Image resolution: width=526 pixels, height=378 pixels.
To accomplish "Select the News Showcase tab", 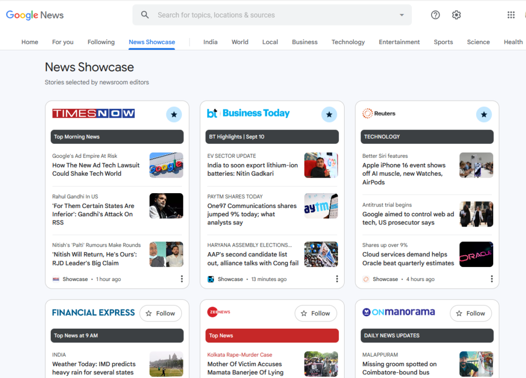I will click(x=152, y=42).
